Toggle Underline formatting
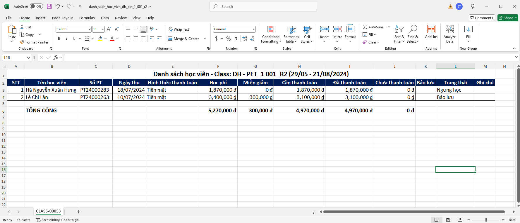This screenshot has height=223, width=520. 74,39
